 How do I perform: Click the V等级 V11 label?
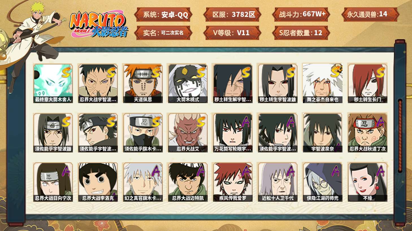[x=232, y=33]
